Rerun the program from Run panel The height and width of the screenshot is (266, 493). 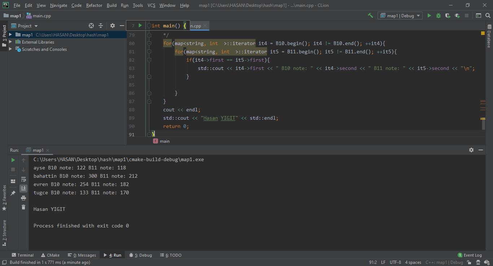(x=13, y=160)
